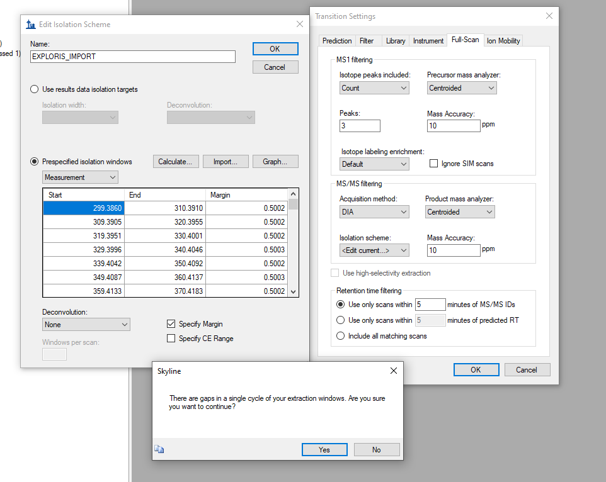Close the Skyline warning dialog

[x=394, y=371]
